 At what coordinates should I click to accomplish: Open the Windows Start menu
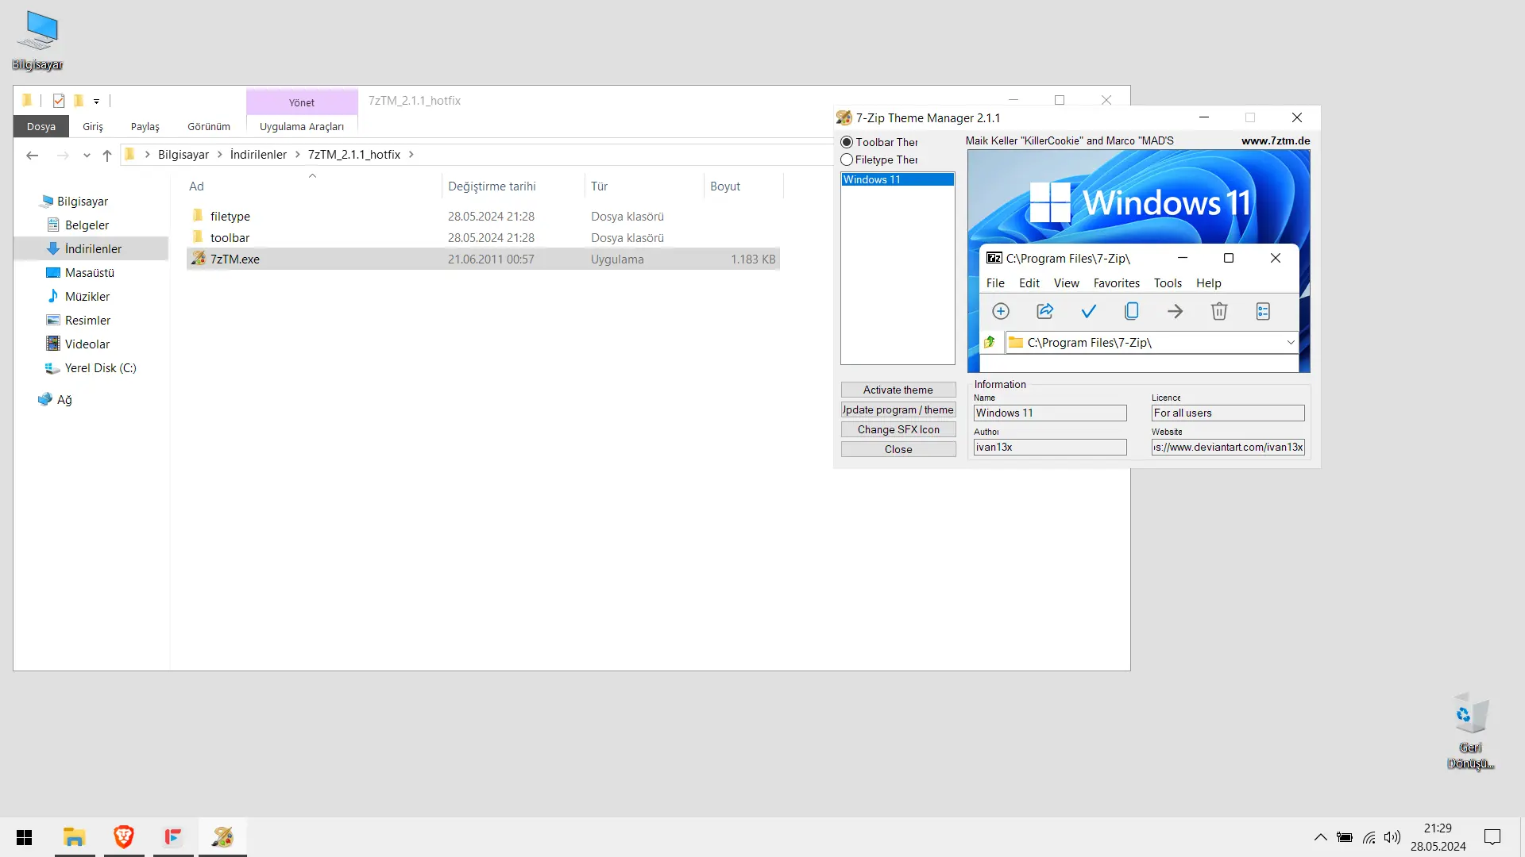pyautogui.click(x=25, y=837)
